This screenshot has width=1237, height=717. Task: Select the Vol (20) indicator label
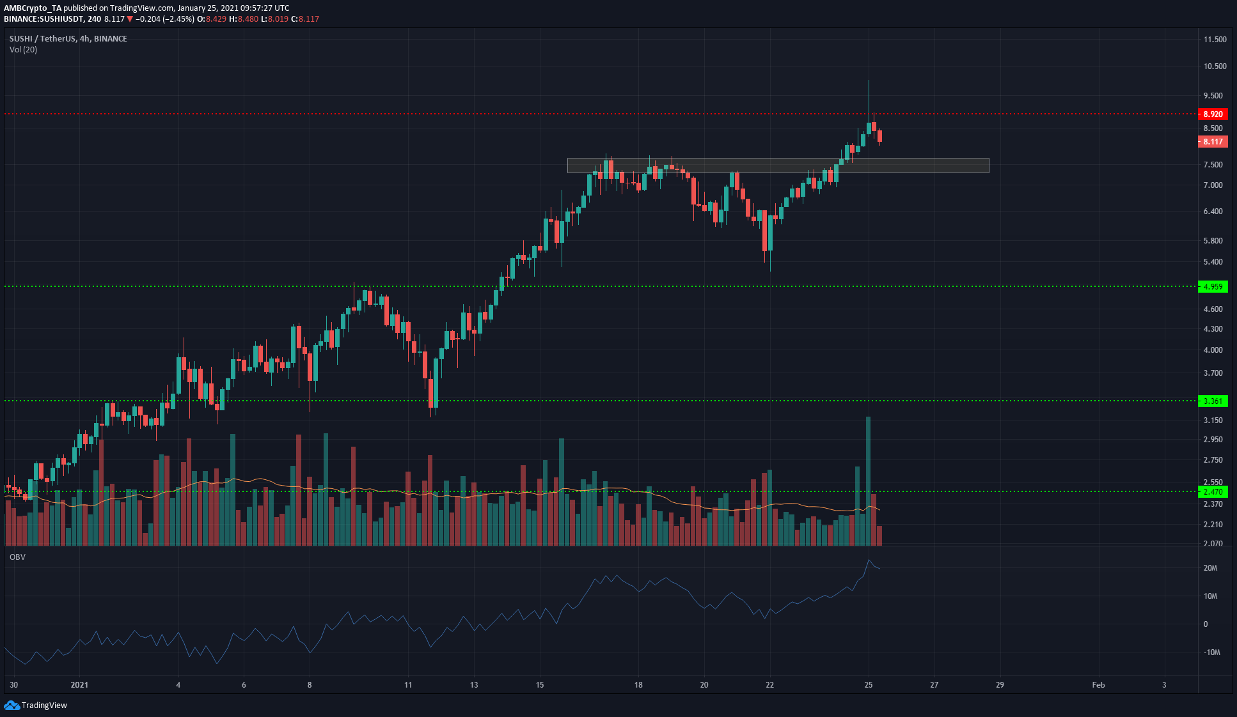click(x=23, y=50)
